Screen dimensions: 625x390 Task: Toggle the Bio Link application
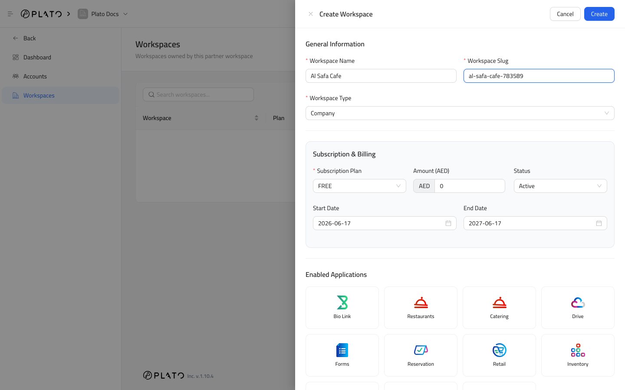click(342, 308)
